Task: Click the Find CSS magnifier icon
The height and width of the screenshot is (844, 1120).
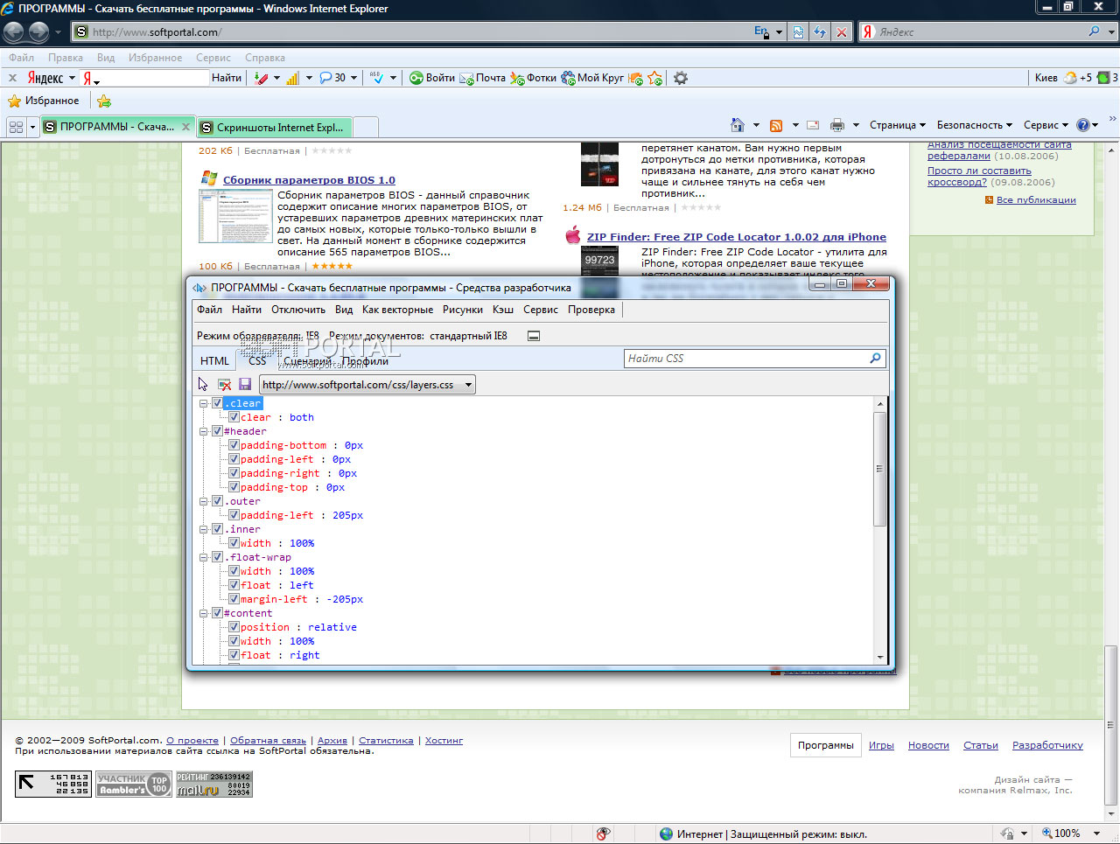Action: coord(875,359)
